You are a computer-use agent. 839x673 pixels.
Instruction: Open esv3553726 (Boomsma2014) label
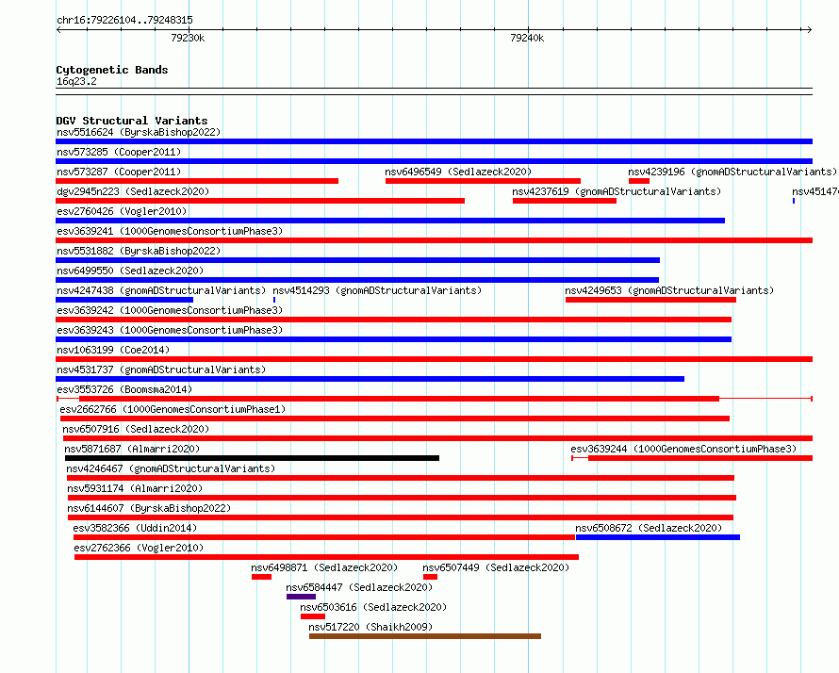[124, 389]
